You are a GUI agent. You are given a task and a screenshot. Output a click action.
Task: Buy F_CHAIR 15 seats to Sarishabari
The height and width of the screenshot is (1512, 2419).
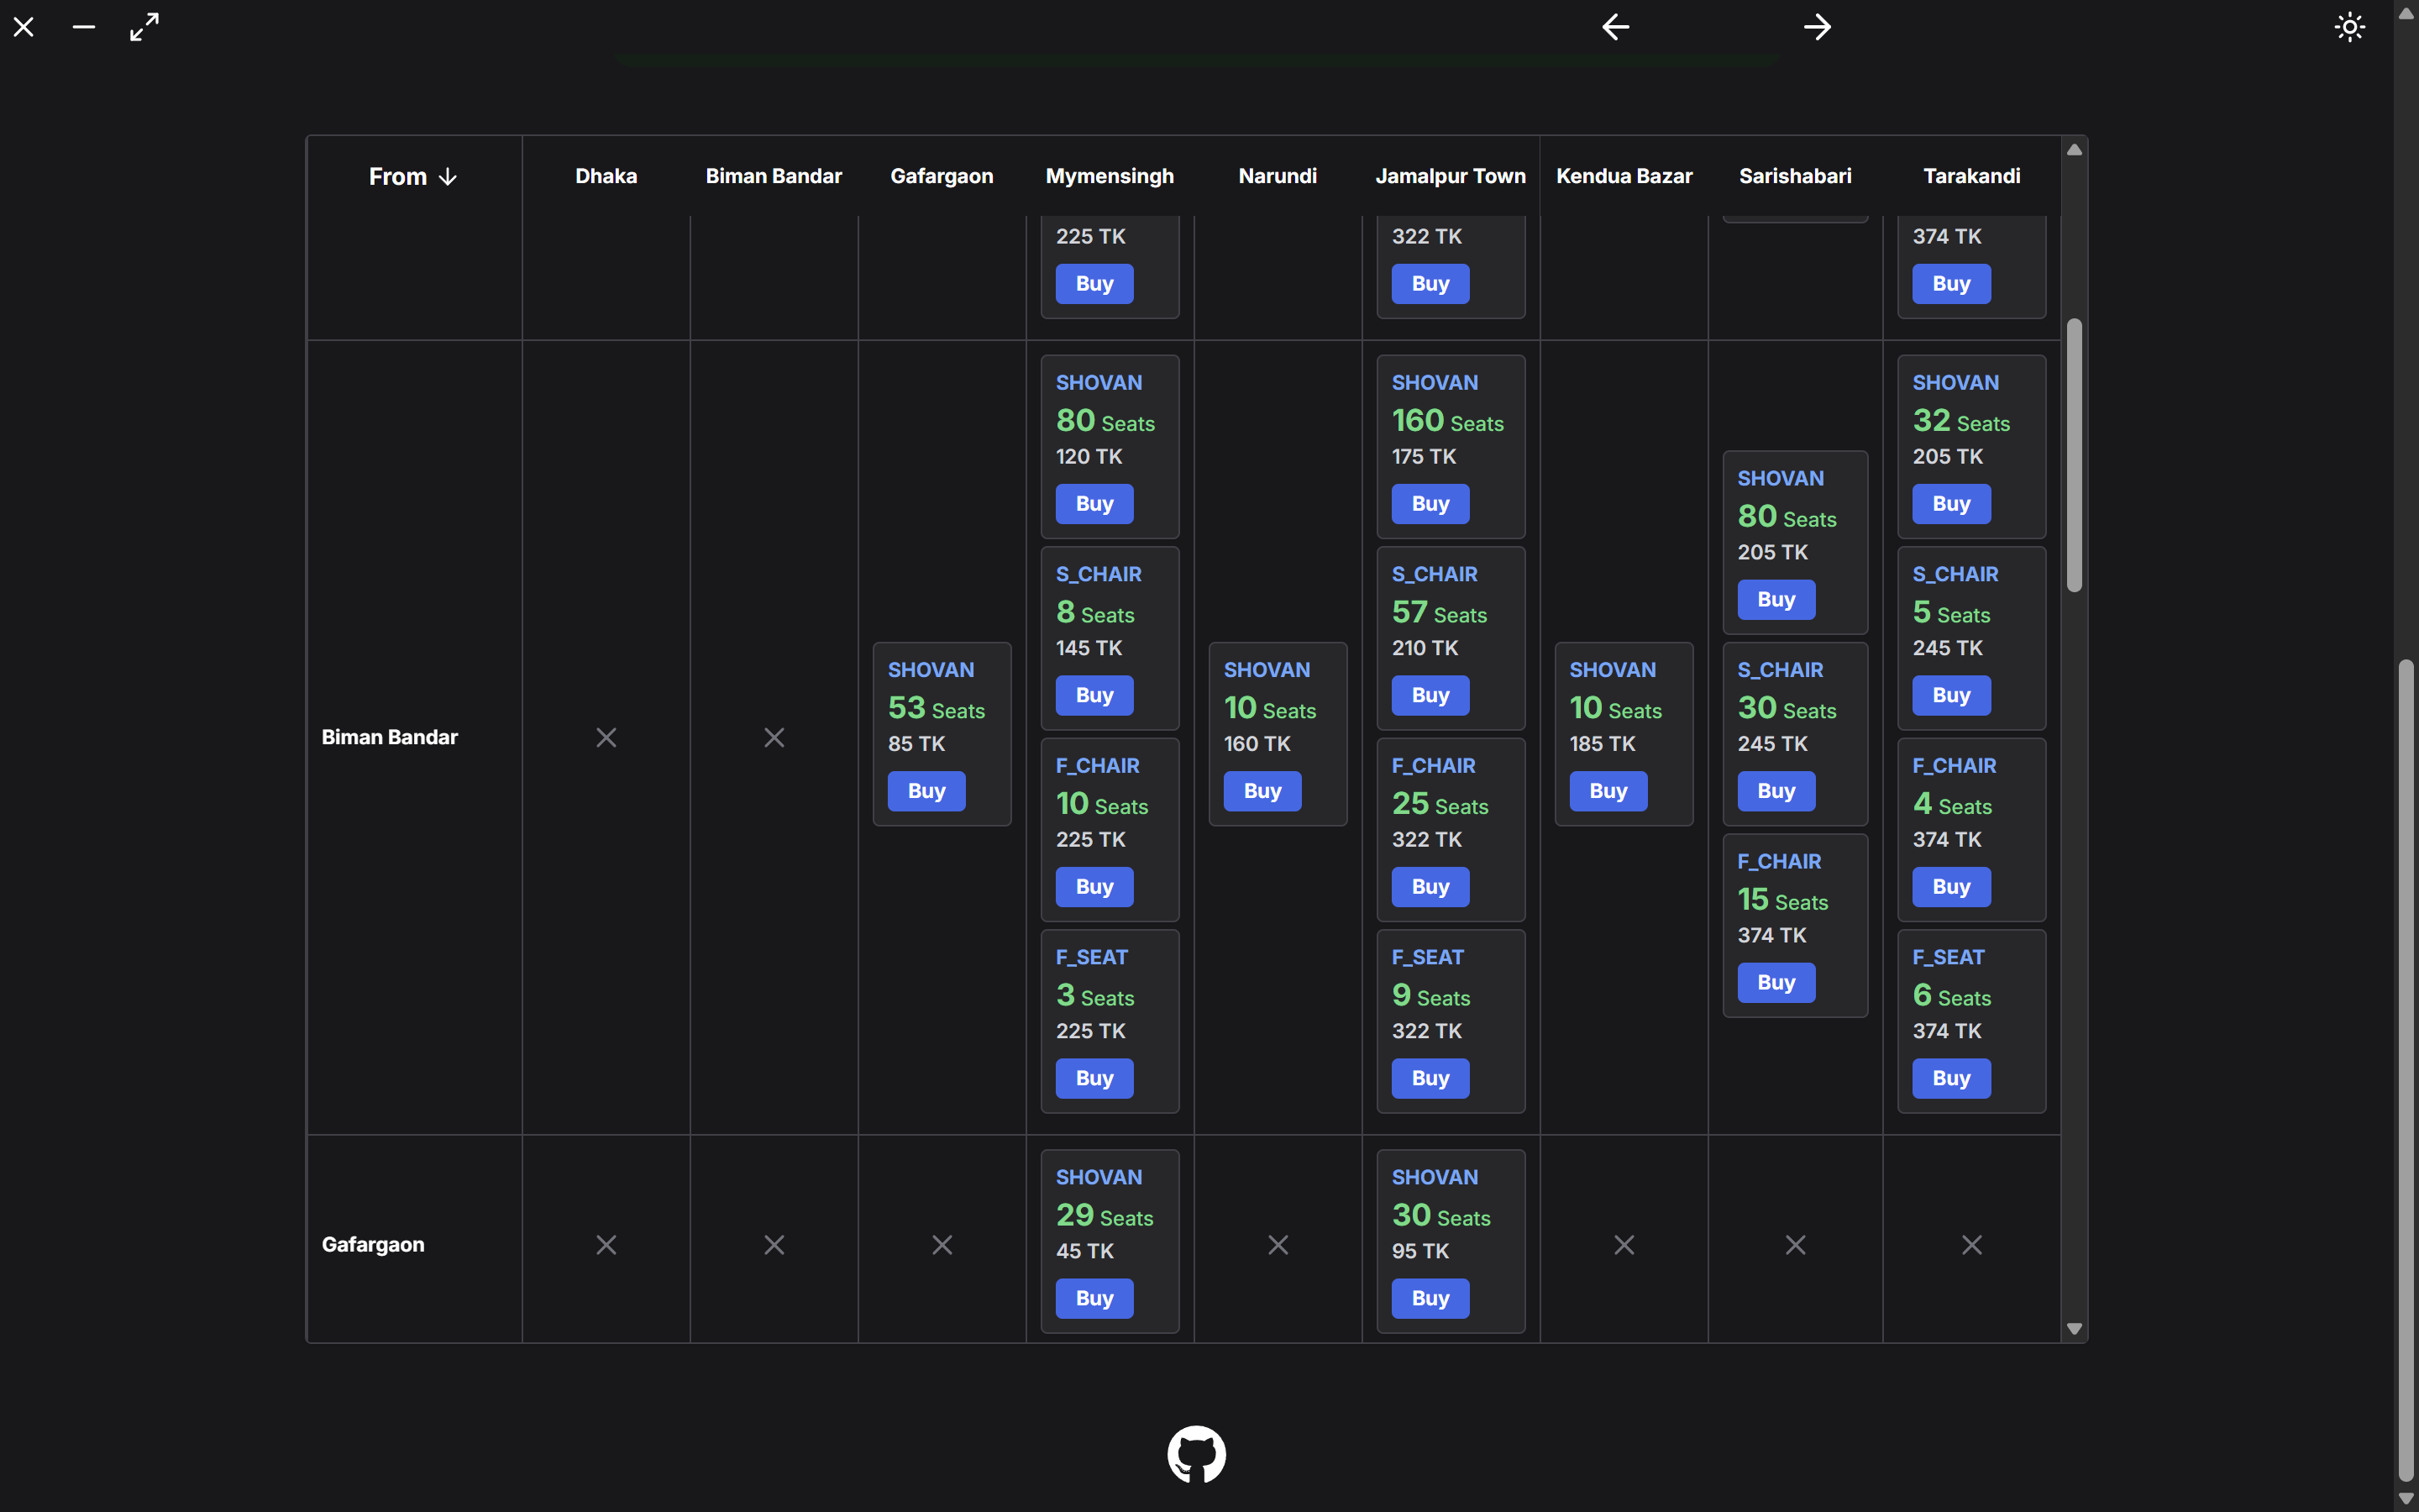[x=1776, y=983]
